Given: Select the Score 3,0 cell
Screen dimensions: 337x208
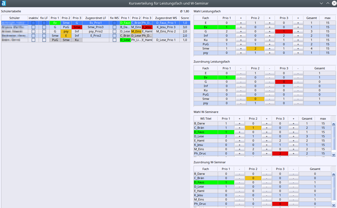Looking at the screenshot, I should point(185,27).
